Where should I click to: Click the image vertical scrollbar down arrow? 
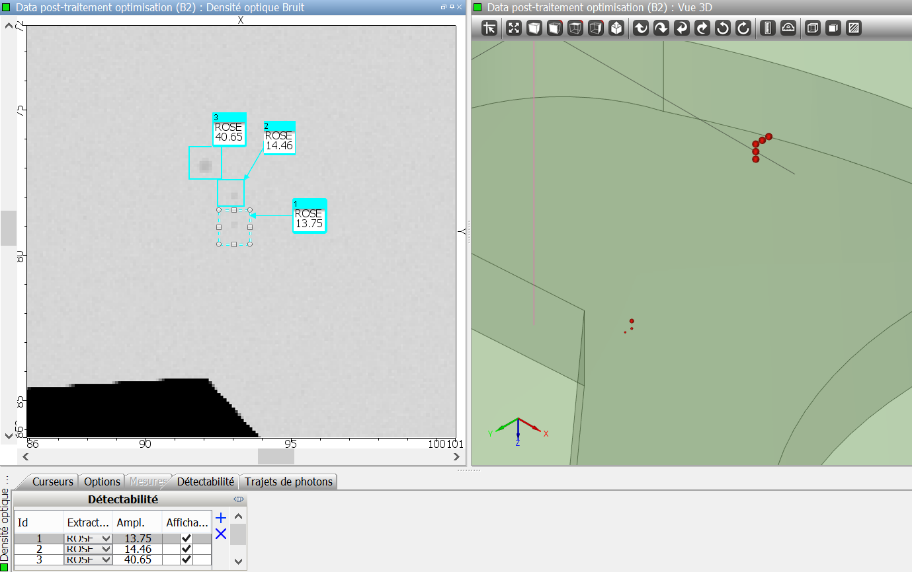pos(8,435)
